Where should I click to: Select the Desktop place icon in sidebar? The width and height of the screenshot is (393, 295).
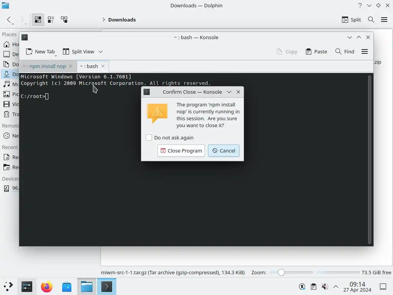[x=7, y=54]
